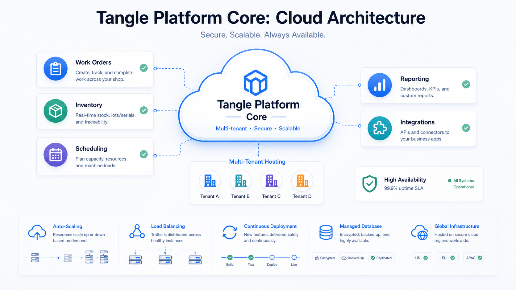The width and height of the screenshot is (516, 290).
Task: Click the Integrations puzzle piece icon
Action: (380, 128)
